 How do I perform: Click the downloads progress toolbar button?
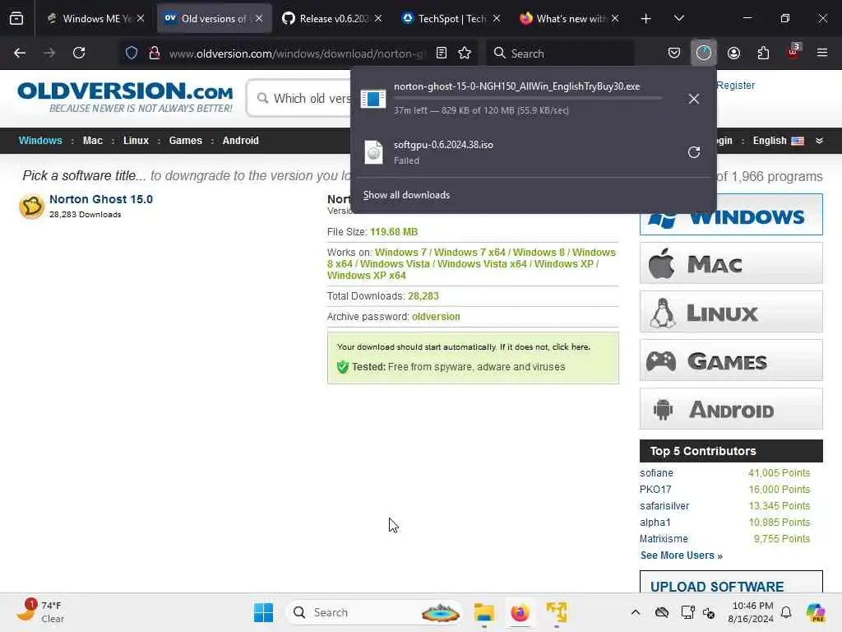(704, 53)
